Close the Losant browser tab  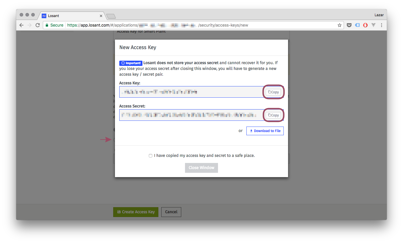pyautogui.click(x=101, y=16)
